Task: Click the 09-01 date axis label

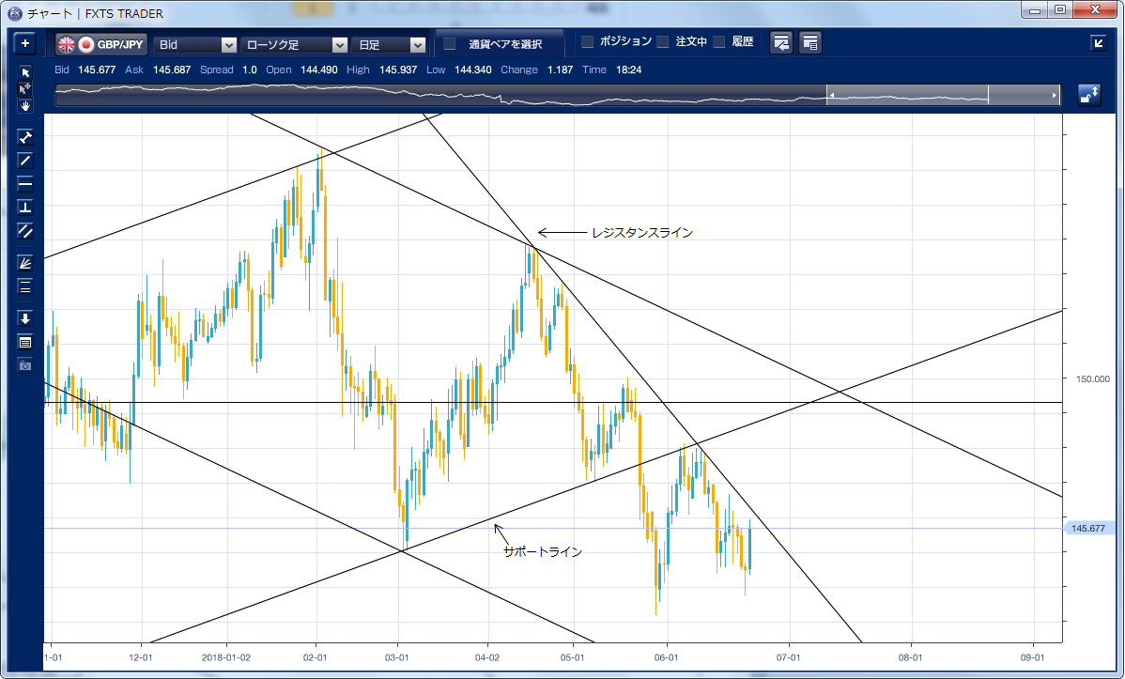Action: 1032,657
